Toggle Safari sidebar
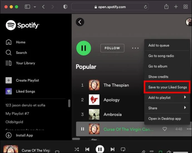 (x=27, y=7)
